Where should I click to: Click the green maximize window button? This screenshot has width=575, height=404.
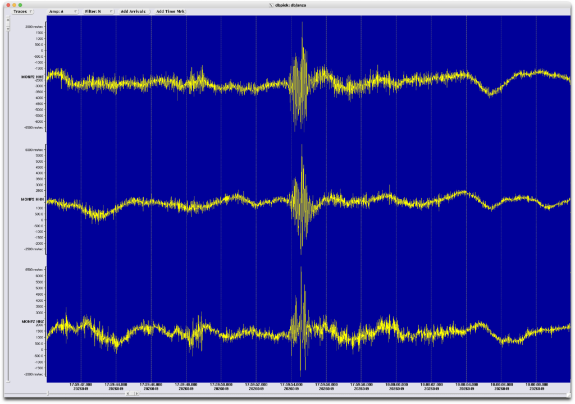point(20,4)
